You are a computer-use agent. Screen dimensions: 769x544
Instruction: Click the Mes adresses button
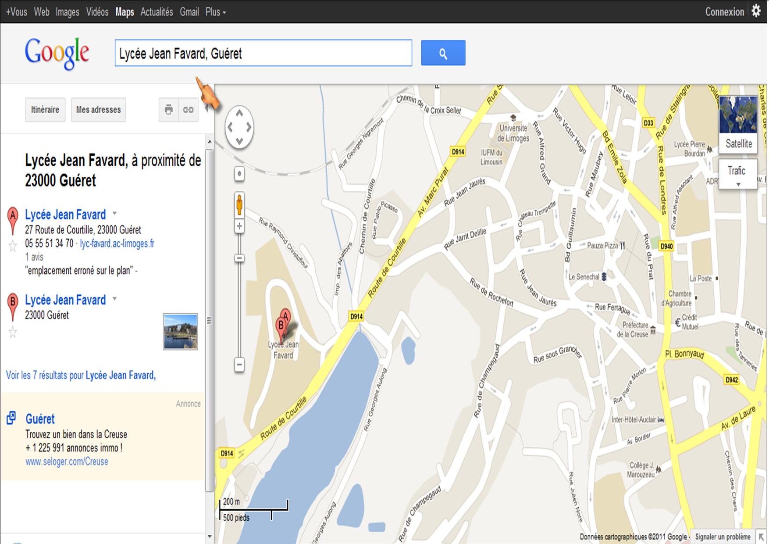(98, 110)
